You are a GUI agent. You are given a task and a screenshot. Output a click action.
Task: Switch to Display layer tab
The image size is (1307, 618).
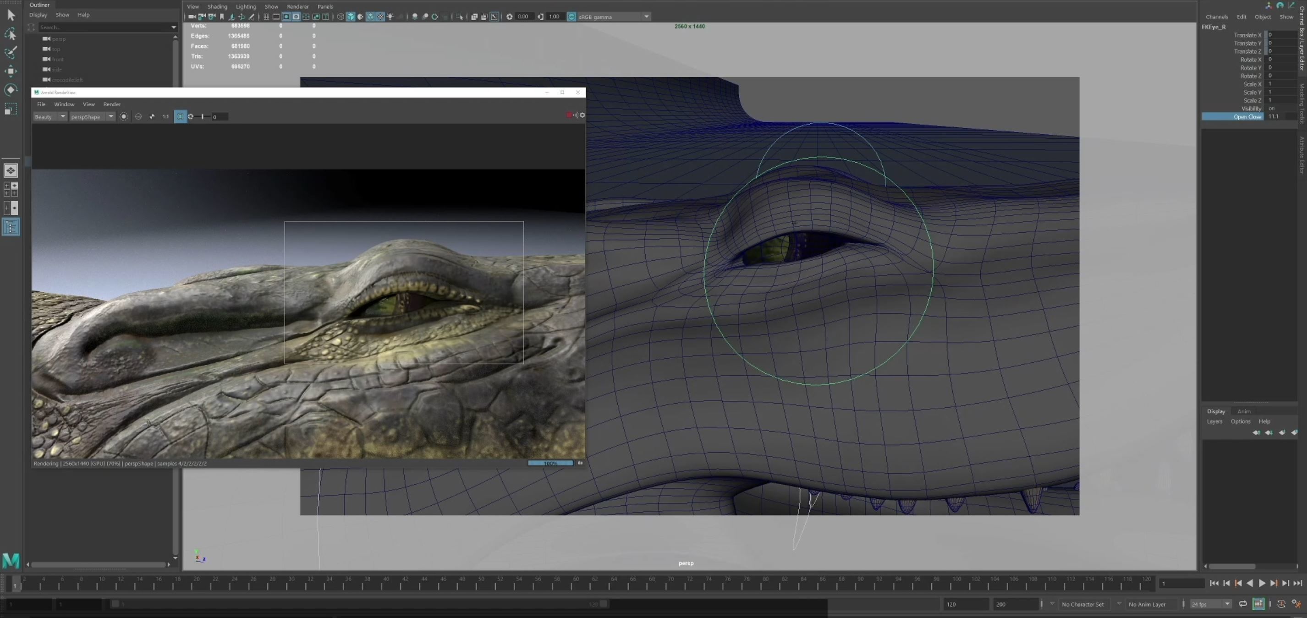[x=1216, y=411]
